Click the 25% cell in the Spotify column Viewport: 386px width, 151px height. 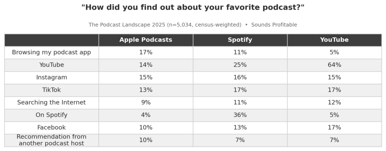[x=240, y=65]
